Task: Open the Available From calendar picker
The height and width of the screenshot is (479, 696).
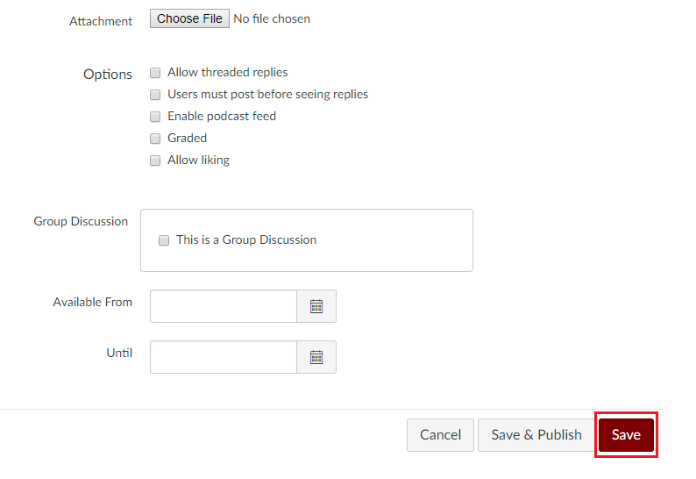Action: (x=316, y=306)
